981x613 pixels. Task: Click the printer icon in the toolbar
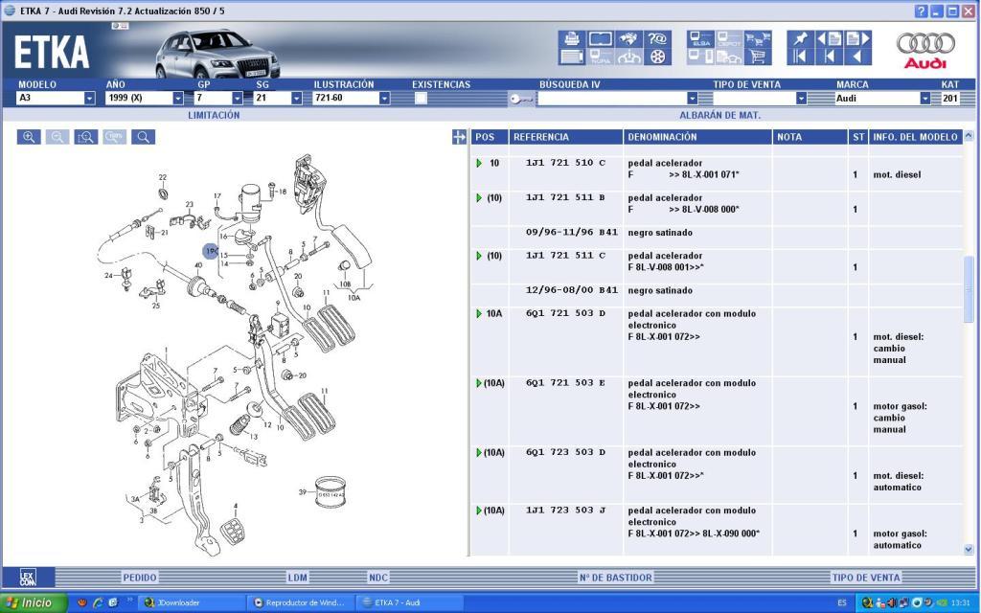point(572,38)
